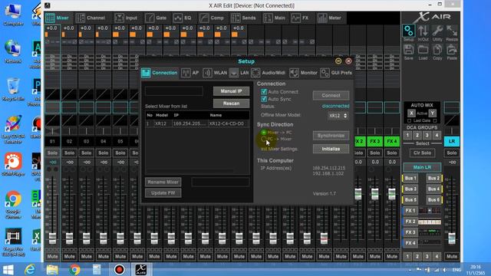Select the LAN tab in Setup
Screen dimensions: 491x276
[239, 73]
